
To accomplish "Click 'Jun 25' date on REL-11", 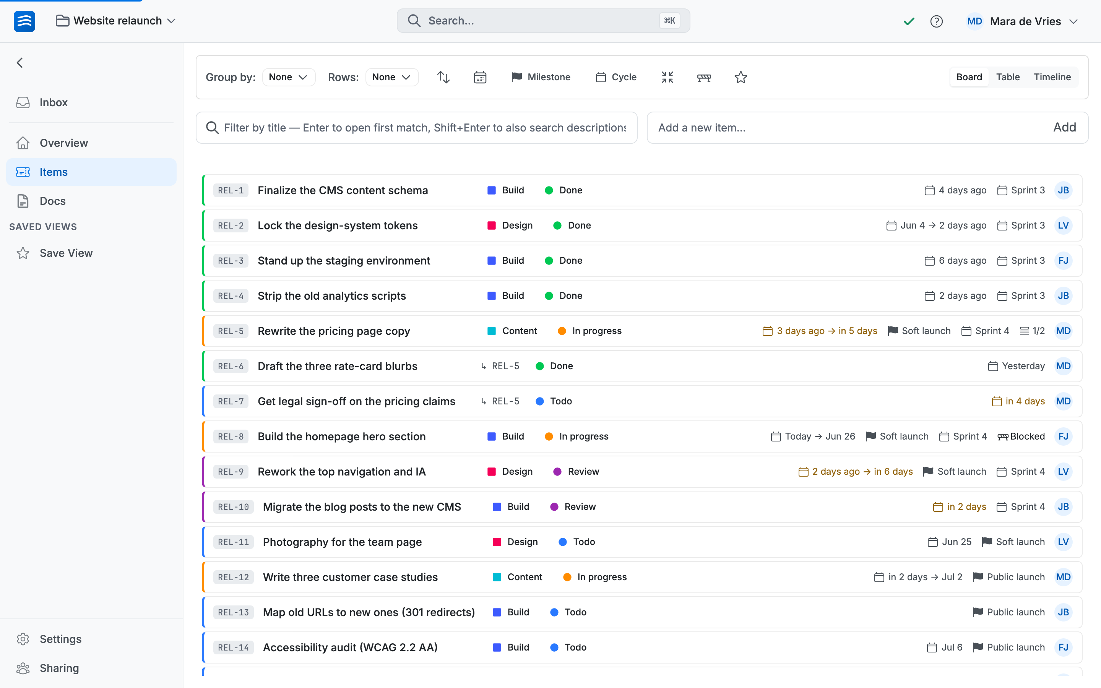I will (950, 542).
